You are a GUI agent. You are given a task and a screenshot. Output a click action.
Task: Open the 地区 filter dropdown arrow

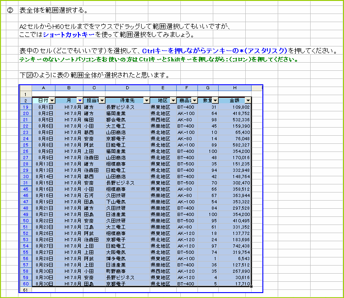point(173,101)
